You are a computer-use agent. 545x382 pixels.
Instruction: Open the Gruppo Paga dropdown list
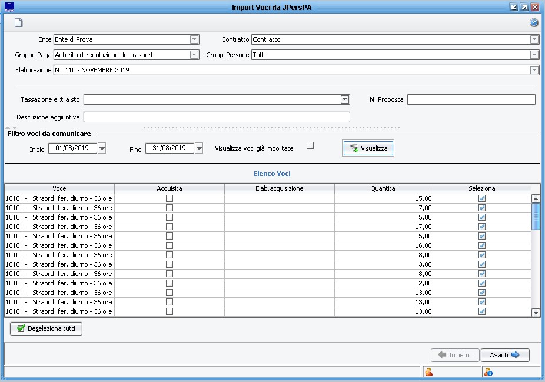(x=194, y=55)
